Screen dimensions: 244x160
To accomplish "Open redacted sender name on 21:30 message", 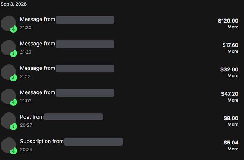I will point(85,20).
